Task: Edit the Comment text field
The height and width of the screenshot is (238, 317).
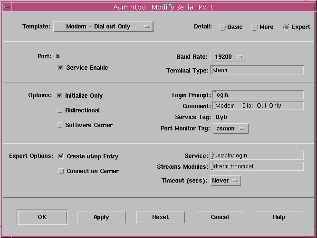Action: [258, 106]
